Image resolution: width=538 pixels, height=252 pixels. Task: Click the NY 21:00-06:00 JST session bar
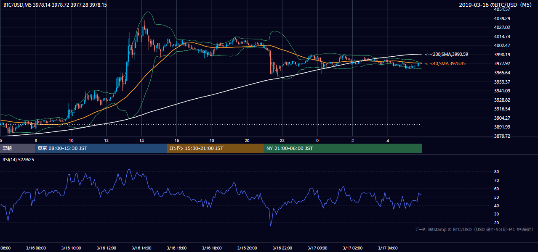point(343,148)
